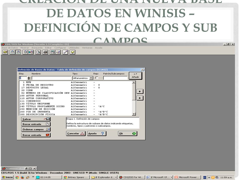Viewport: 241px width, 180px height.
Task: Open the Búsqueda menu
Action: pyautogui.click(x=37, y=48)
